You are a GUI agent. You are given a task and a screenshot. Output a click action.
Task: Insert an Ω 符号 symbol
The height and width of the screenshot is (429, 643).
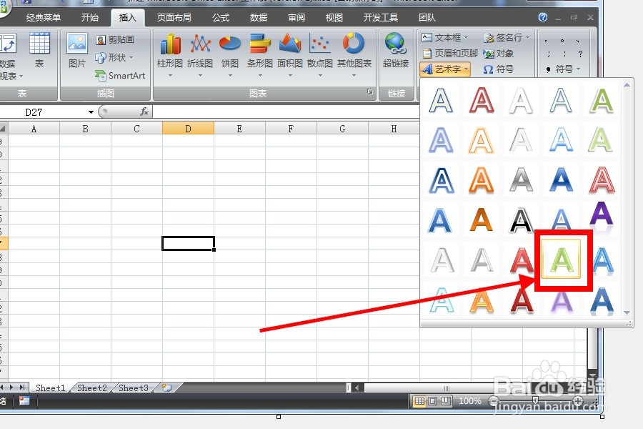[x=498, y=69]
